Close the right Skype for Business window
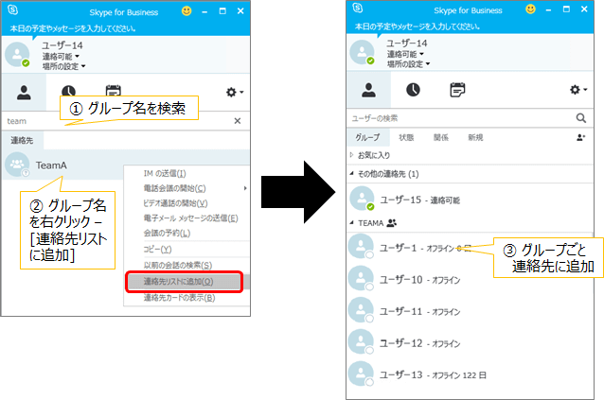Screen dimensions: 604x400 pyautogui.click(x=584, y=9)
